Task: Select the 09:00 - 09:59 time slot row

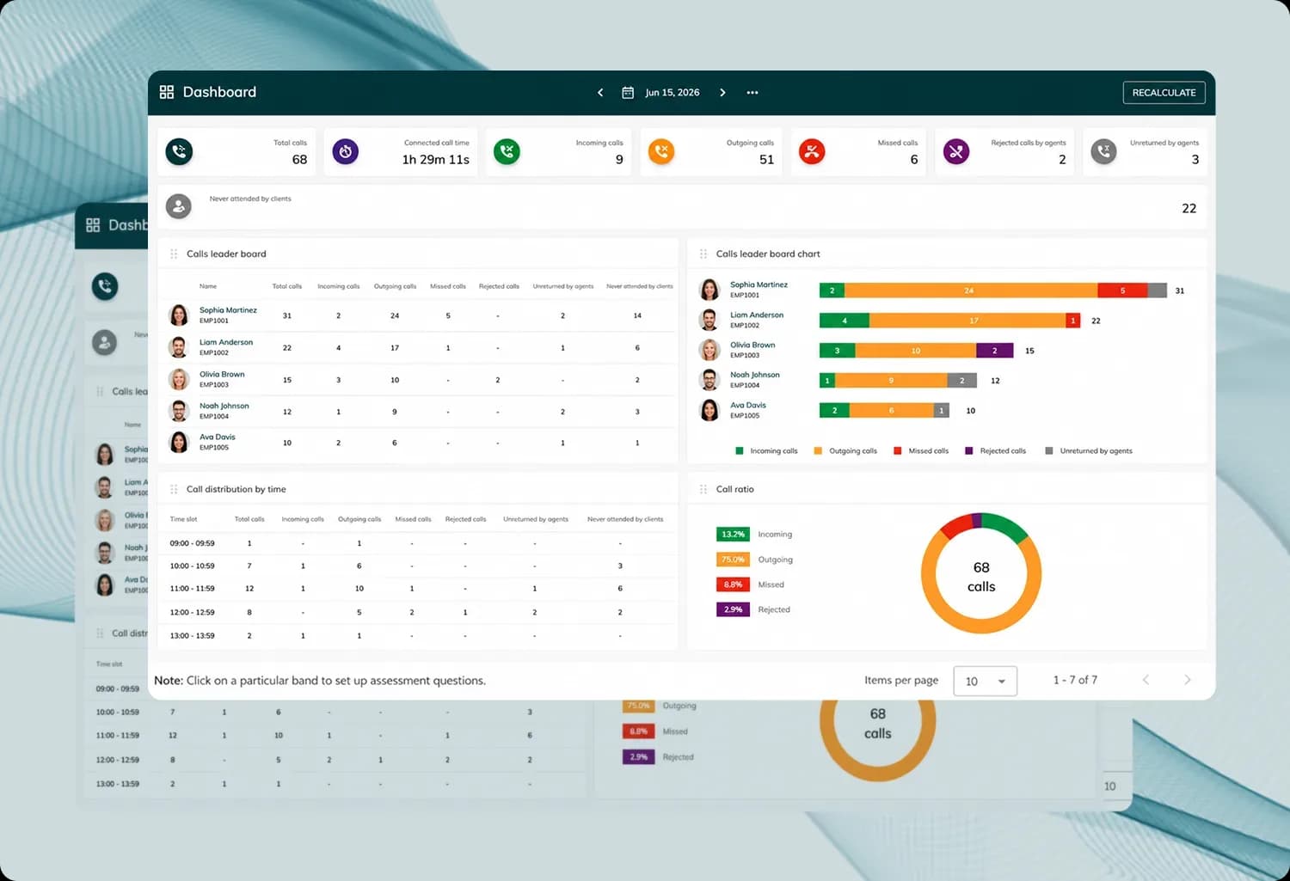Action: 419,543
